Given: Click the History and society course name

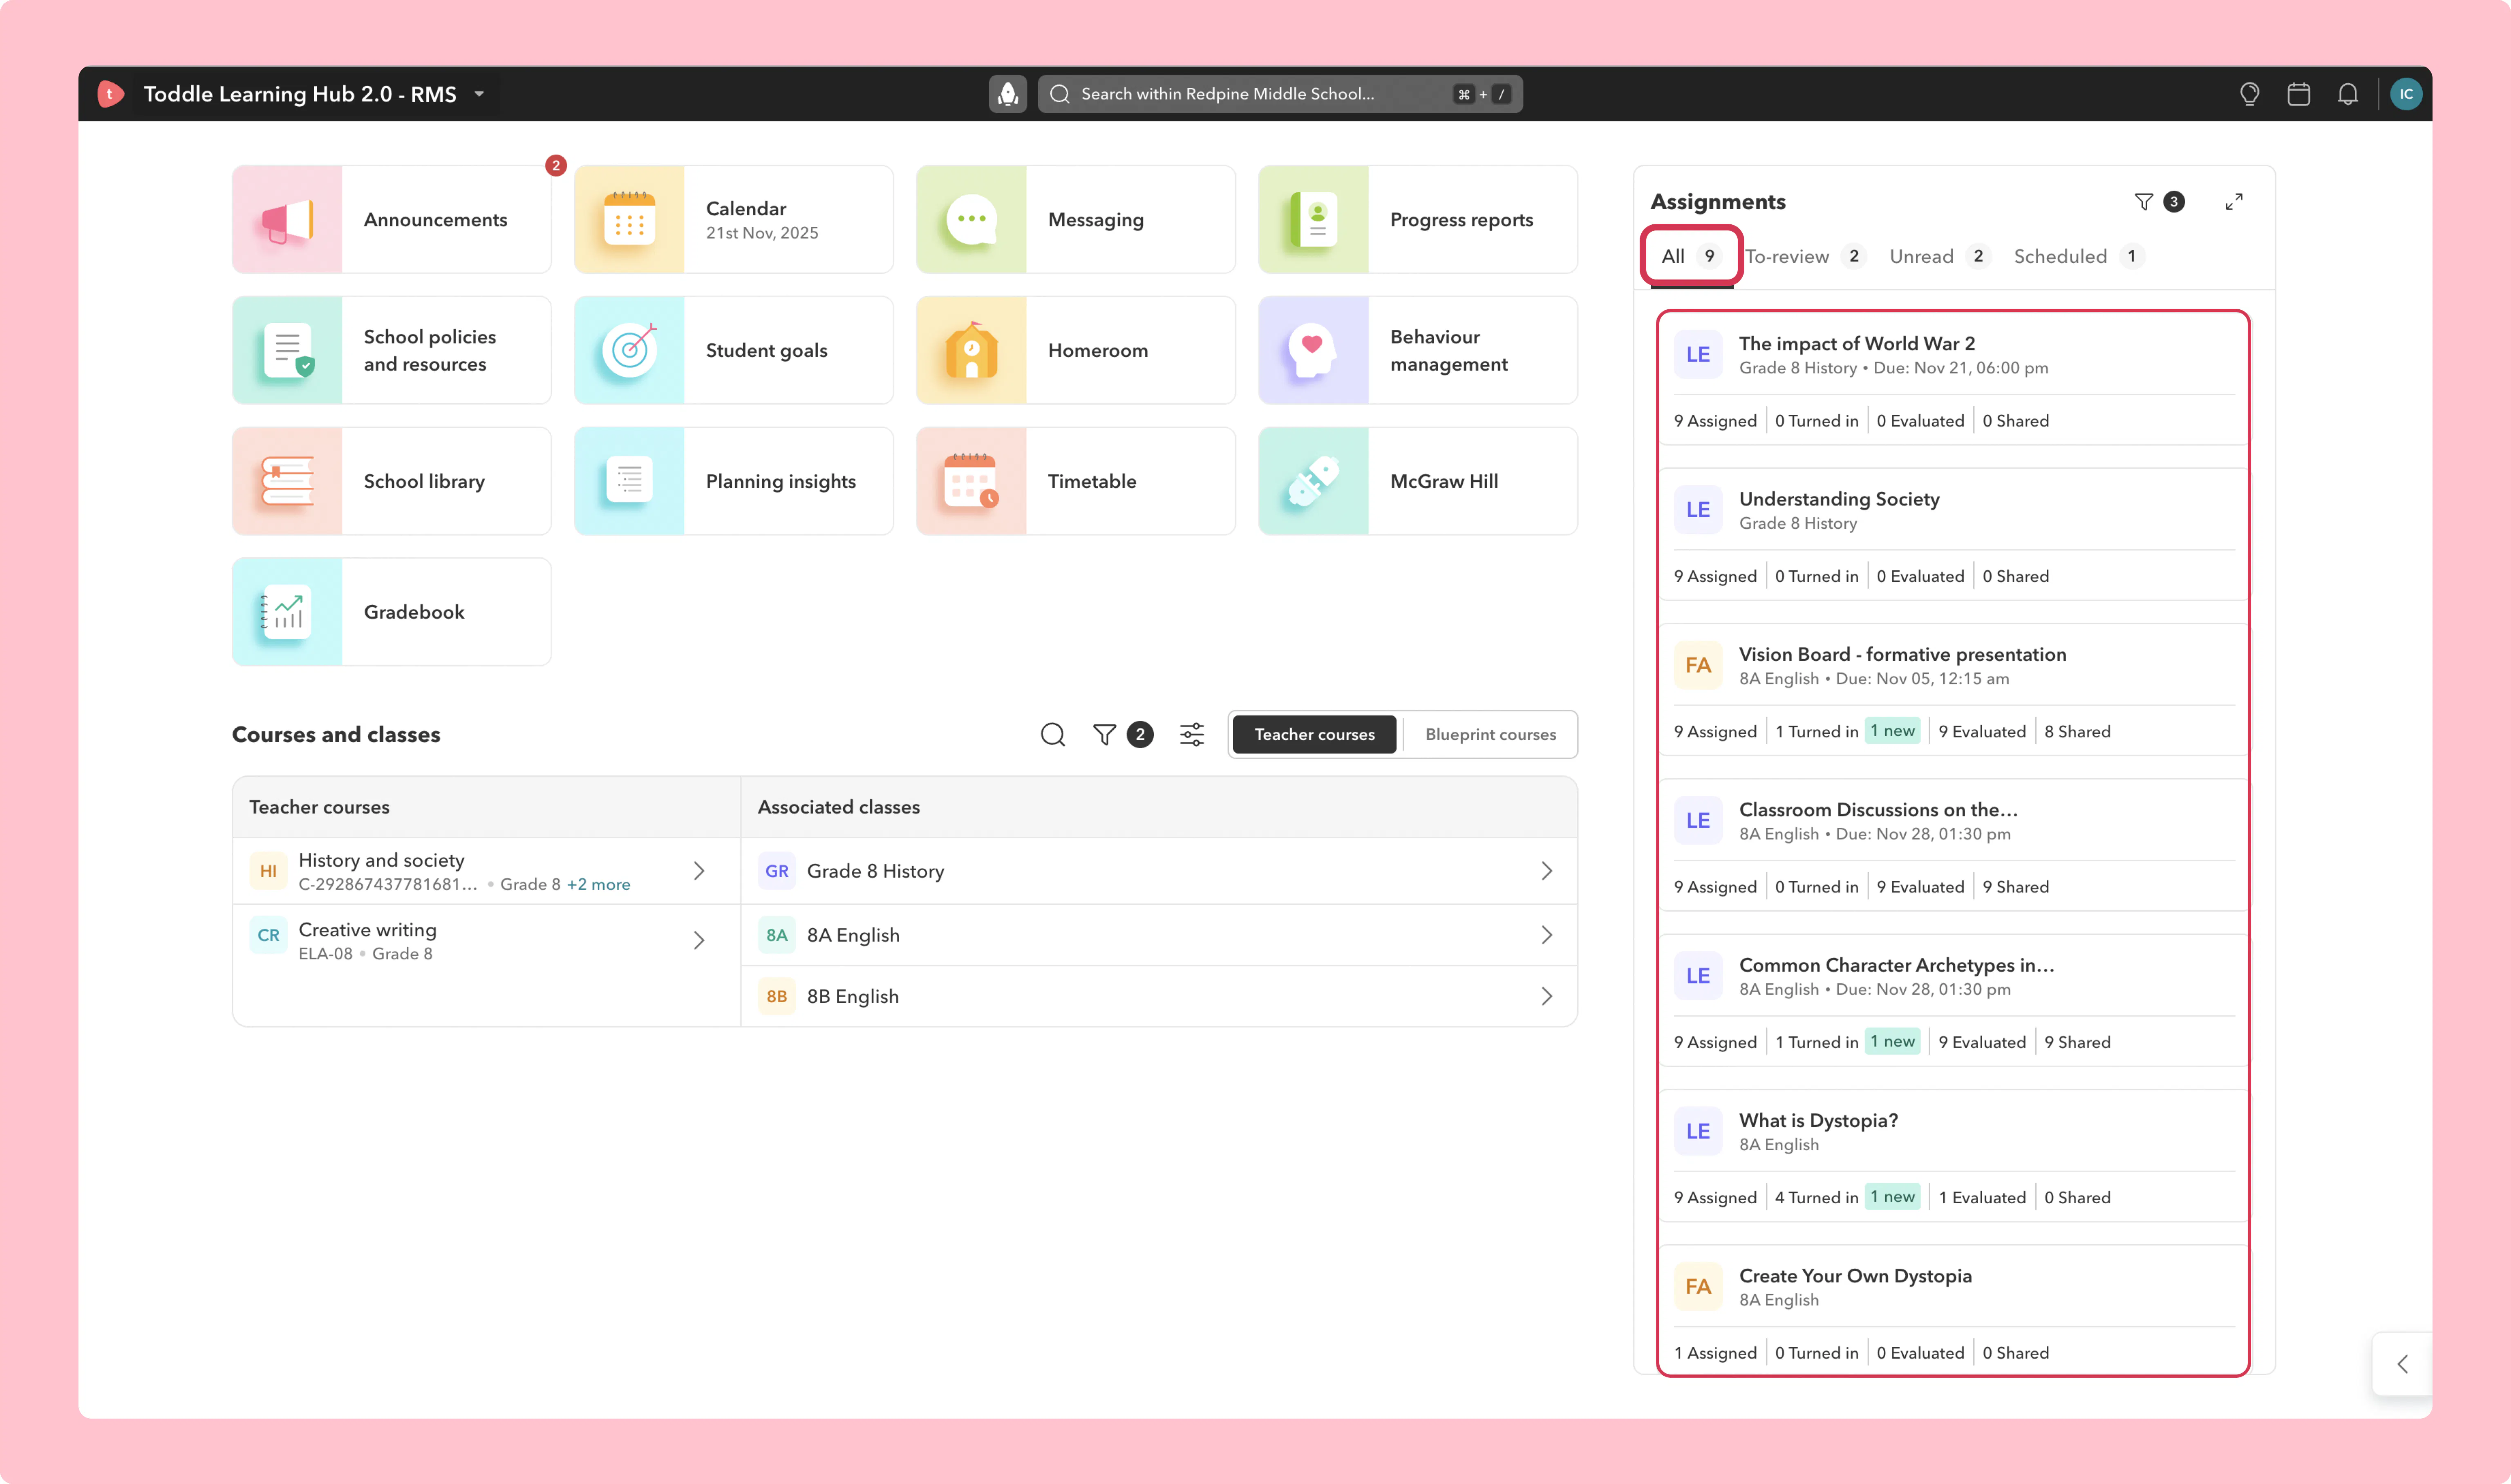Looking at the screenshot, I should (x=381, y=860).
